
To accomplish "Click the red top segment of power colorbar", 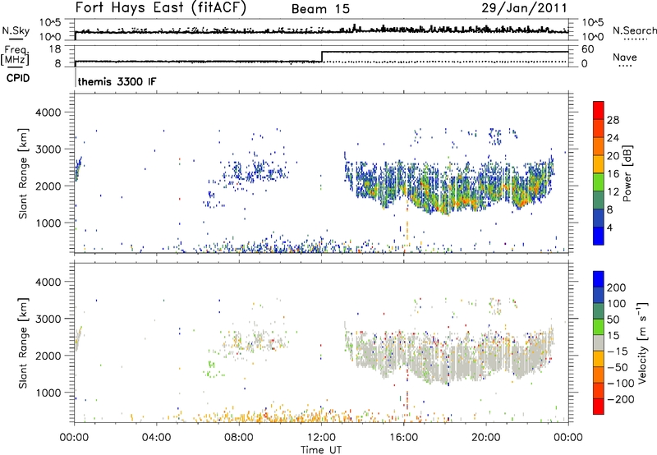I will tap(599, 111).
